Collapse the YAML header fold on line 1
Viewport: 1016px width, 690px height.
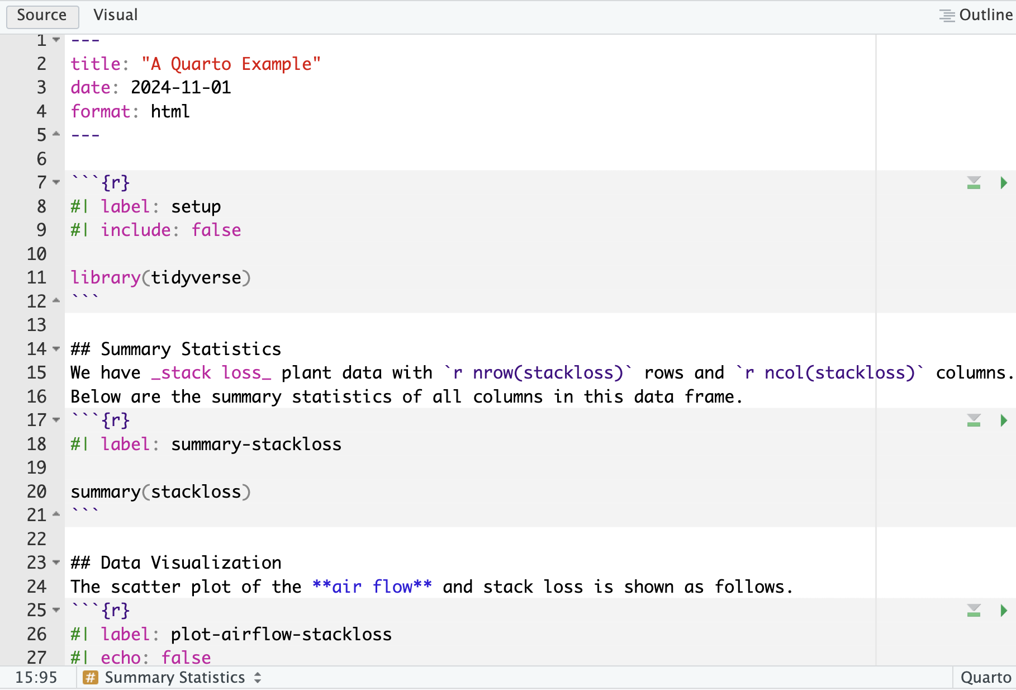tap(56, 40)
